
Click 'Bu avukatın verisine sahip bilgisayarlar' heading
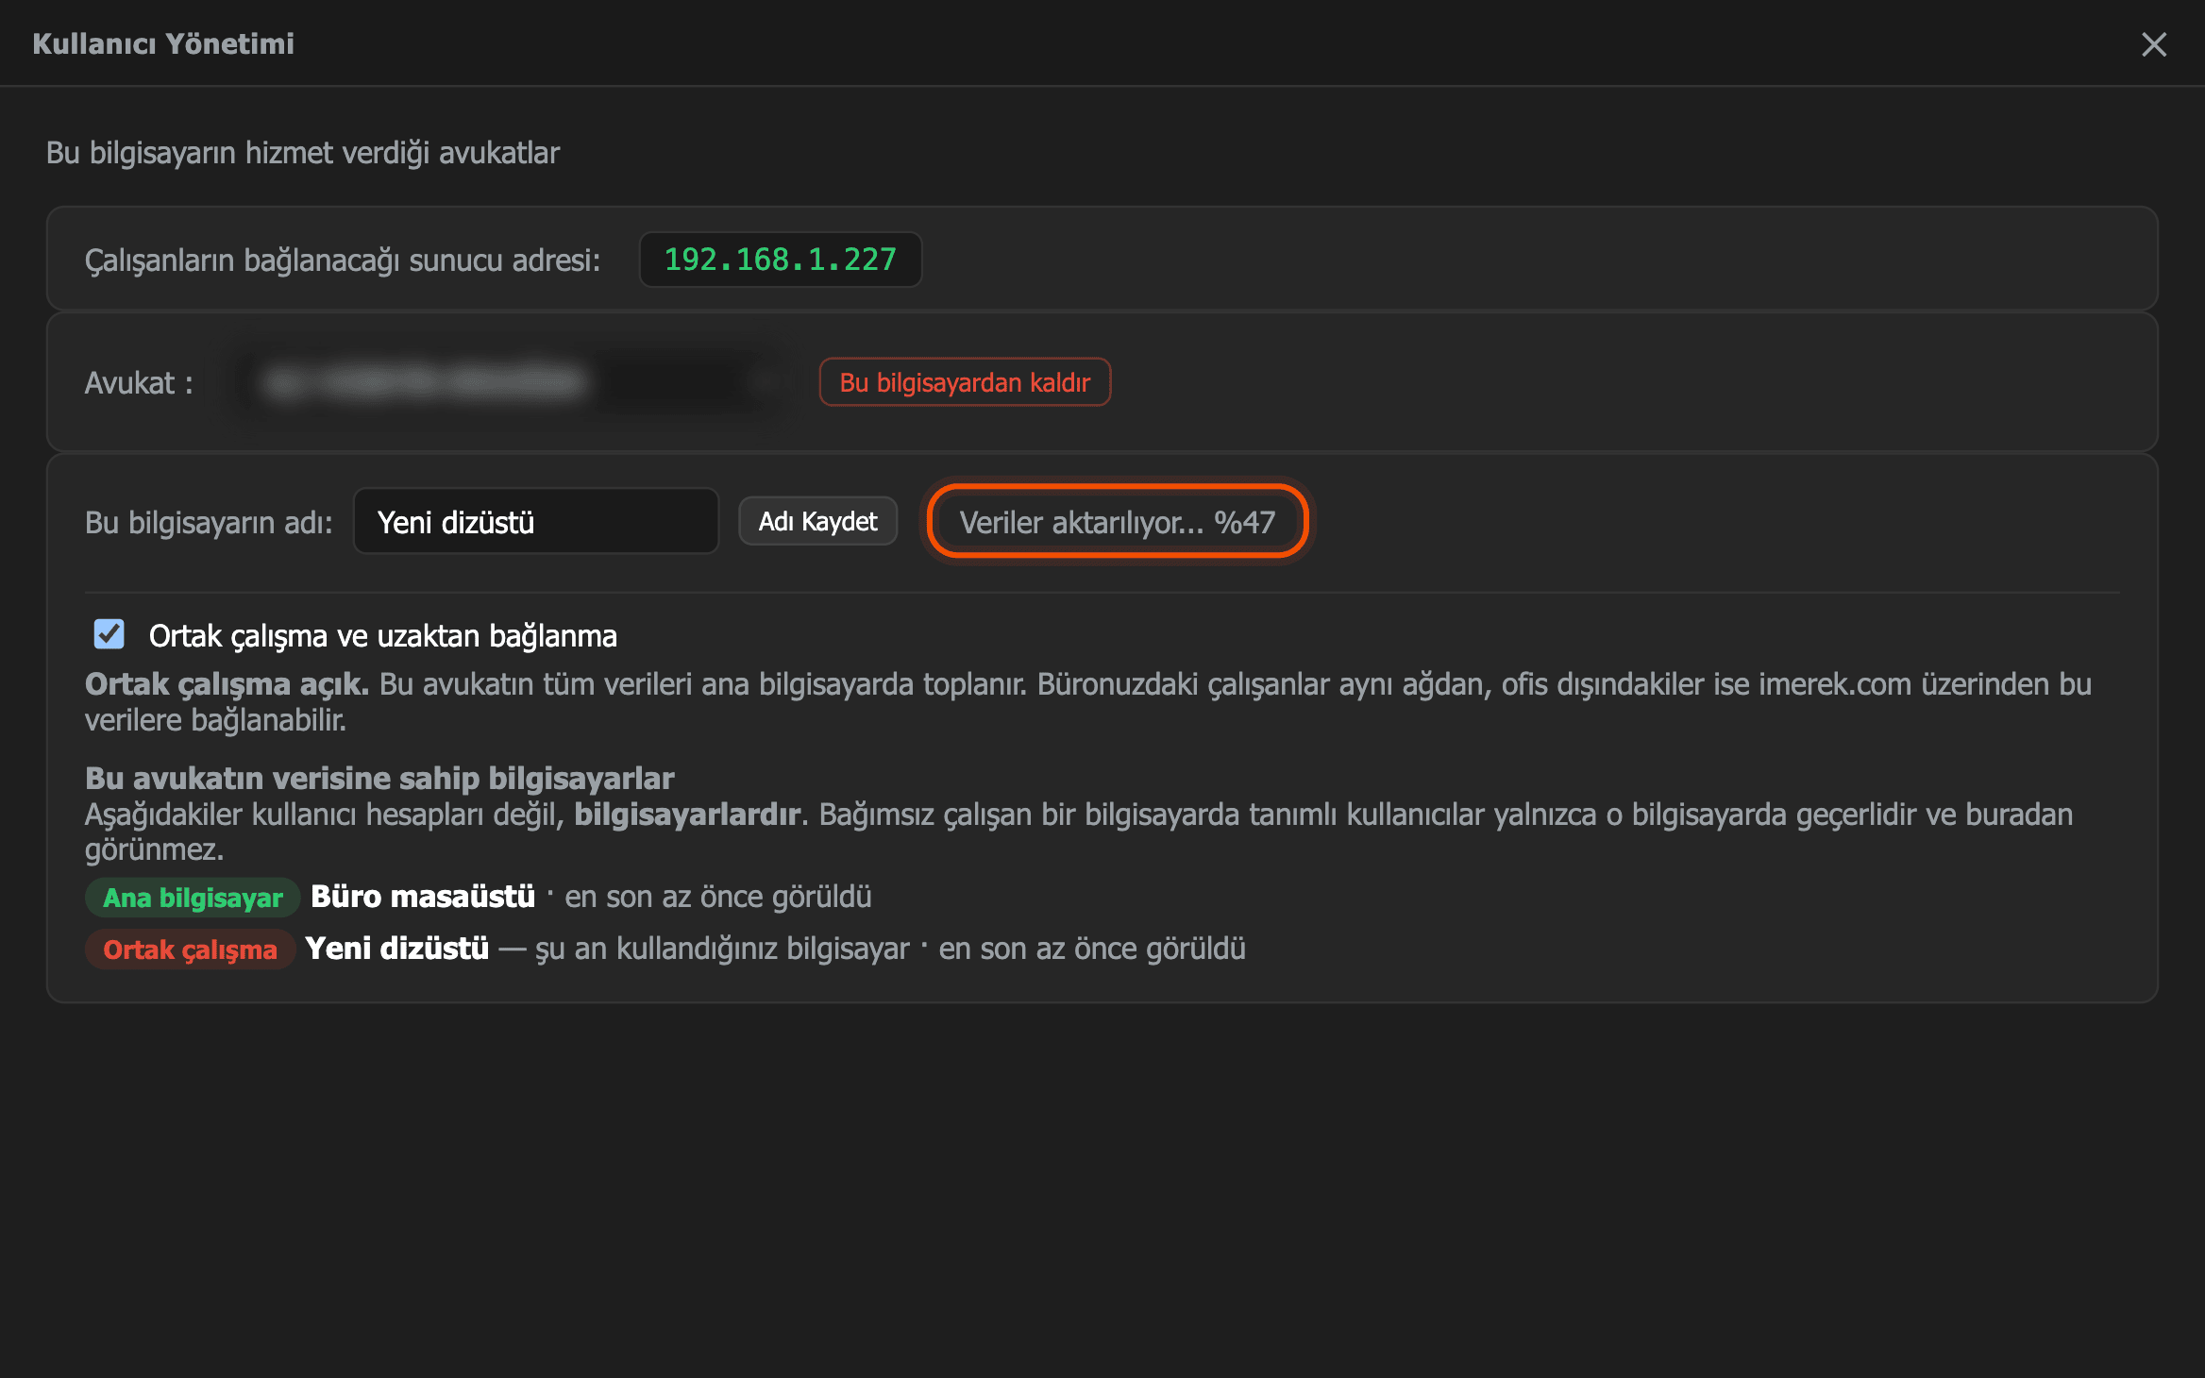[379, 778]
